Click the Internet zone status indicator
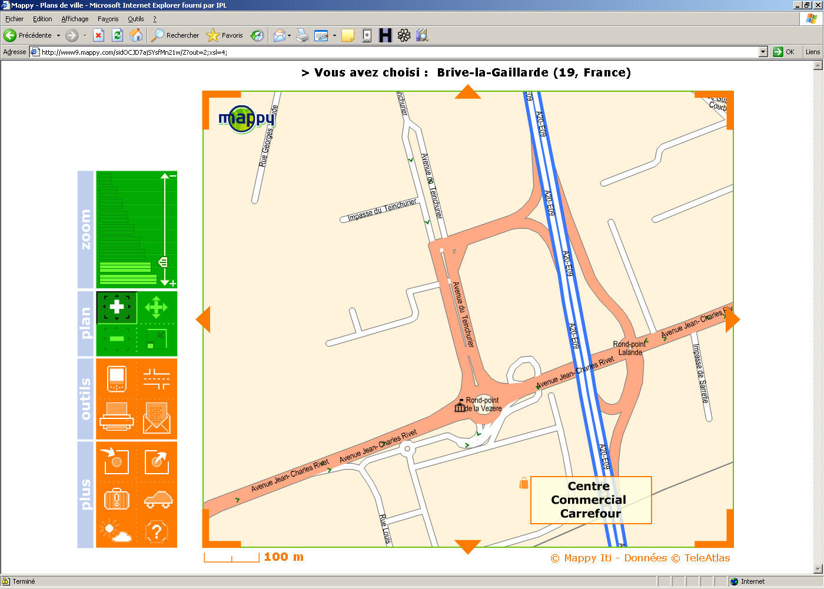Screen dimensions: 824x589 tap(747, 581)
